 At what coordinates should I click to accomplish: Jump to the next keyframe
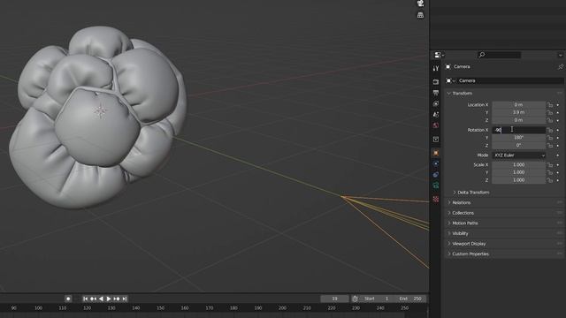[117, 299]
